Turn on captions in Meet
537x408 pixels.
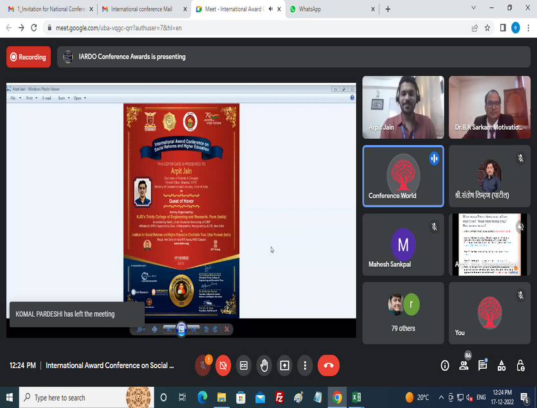pos(244,366)
